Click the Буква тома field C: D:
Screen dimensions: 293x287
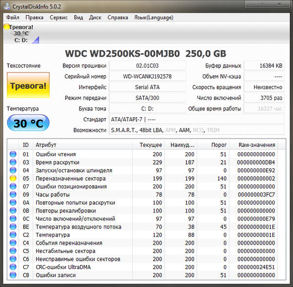pos(147,109)
